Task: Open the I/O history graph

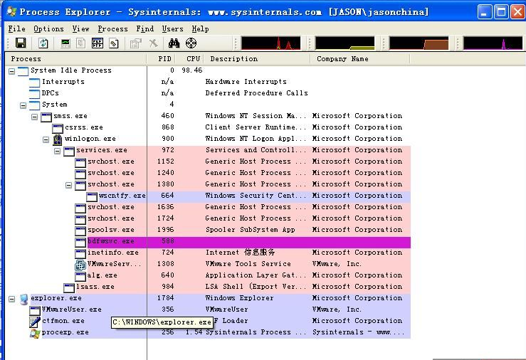Action: coord(493,43)
